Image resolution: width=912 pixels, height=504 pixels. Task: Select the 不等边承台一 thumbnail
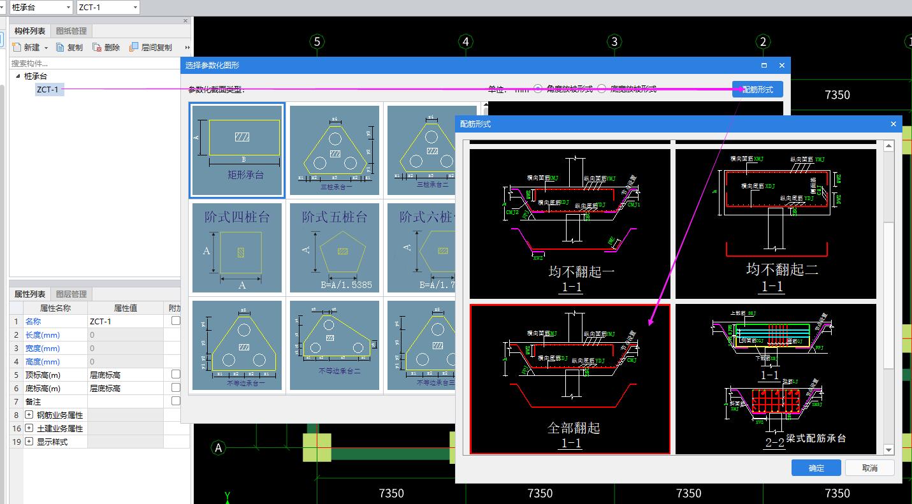(x=237, y=345)
